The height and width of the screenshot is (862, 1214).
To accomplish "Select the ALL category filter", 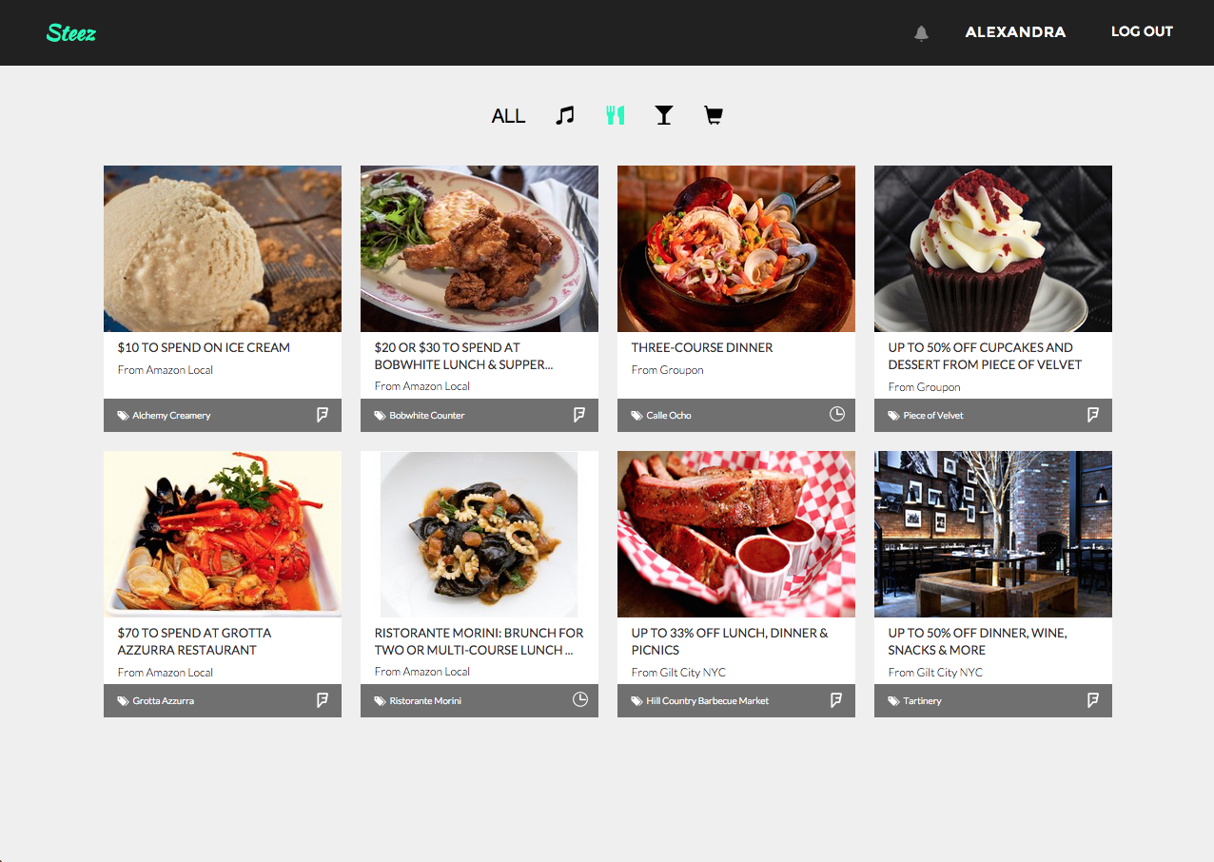I will click(508, 116).
